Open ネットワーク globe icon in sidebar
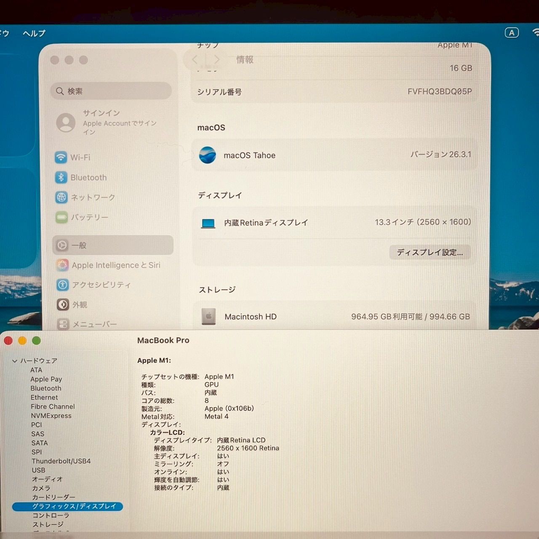This screenshot has width=539, height=539. (x=61, y=197)
